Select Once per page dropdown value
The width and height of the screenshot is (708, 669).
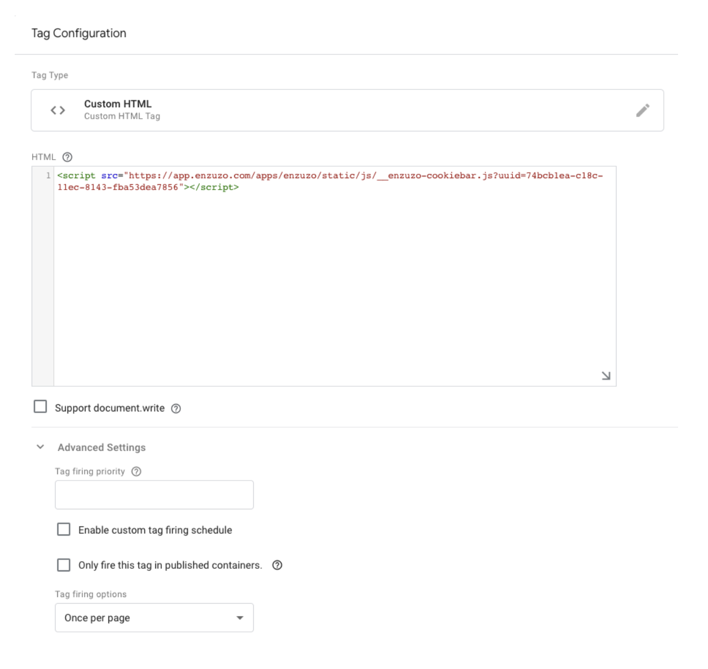97,618
